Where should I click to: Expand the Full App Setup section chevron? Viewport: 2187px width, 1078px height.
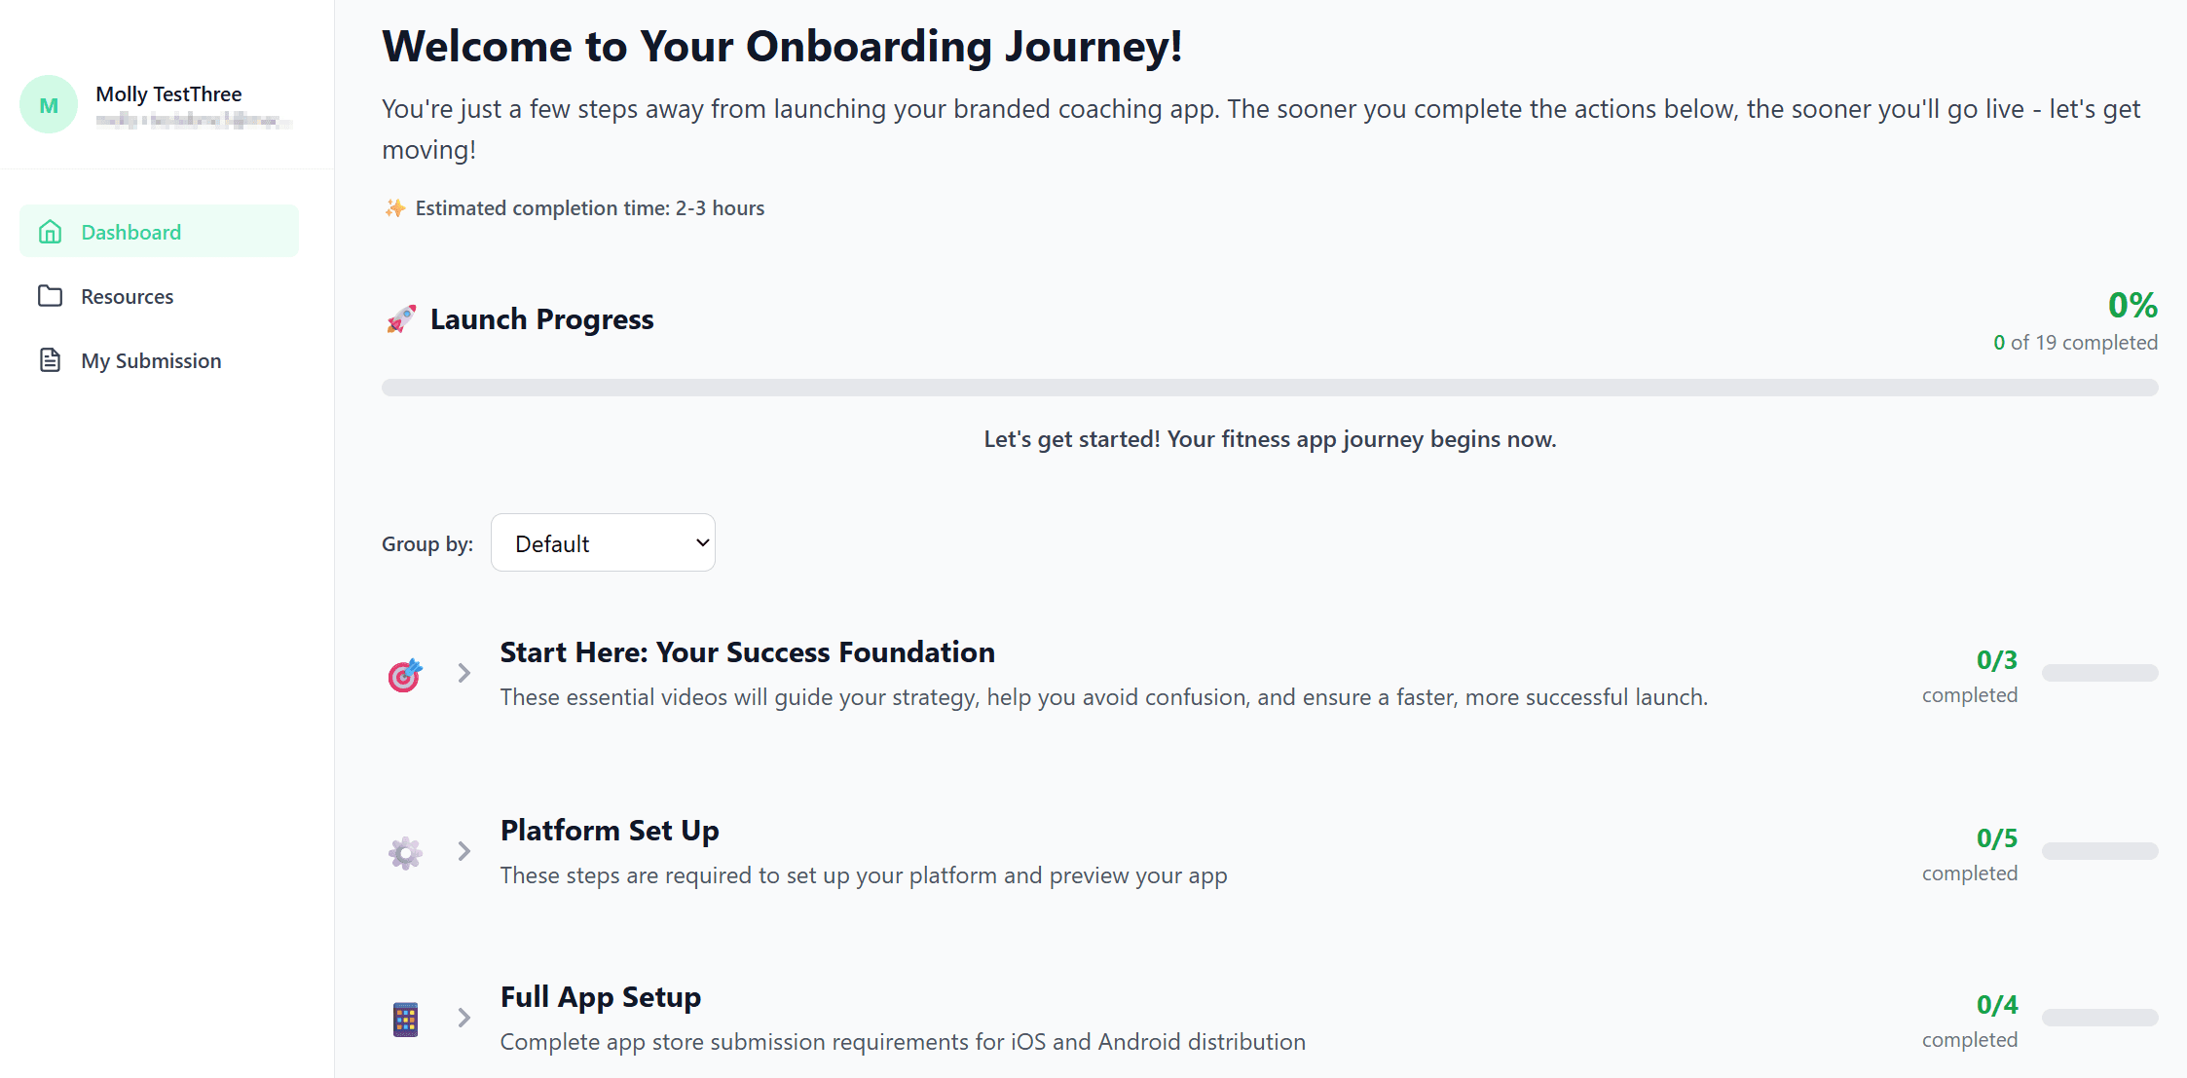[463, 1018]
